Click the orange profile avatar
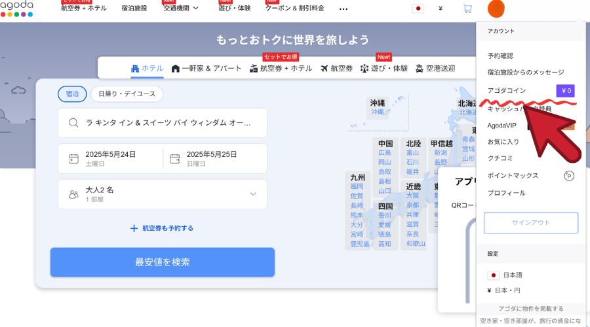Screen dimensions: 590x327 pos(496,9)
